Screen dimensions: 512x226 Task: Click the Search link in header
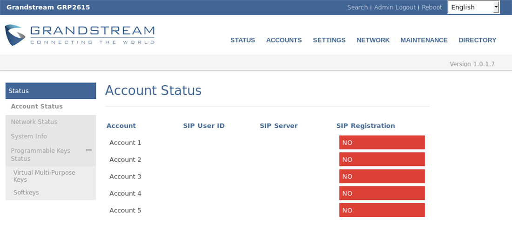pyautogui.click(x=357, y=7)
